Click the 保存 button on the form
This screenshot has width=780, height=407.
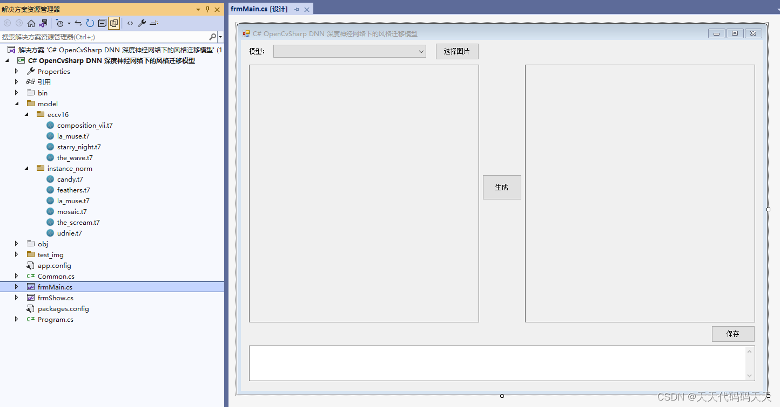(732, 334)
